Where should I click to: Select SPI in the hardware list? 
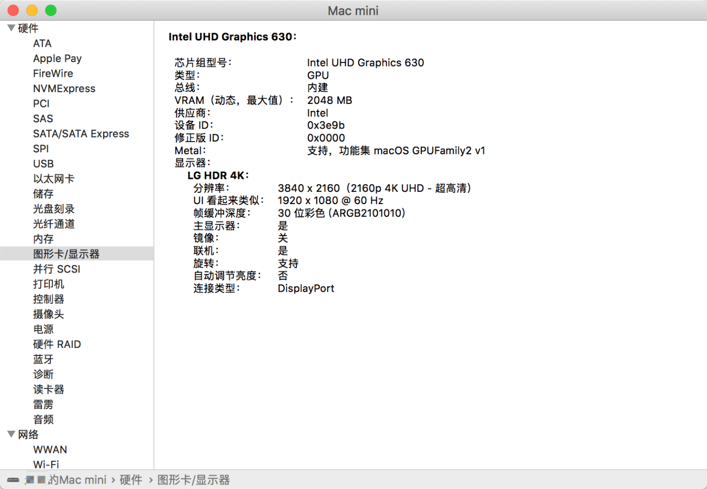[41, 149]
